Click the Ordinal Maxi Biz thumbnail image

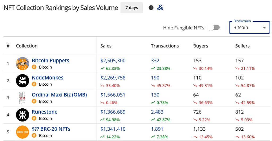point(23,98)
